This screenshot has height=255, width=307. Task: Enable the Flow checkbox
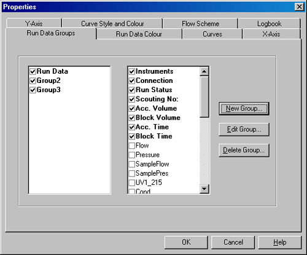[x=132, y=146]
